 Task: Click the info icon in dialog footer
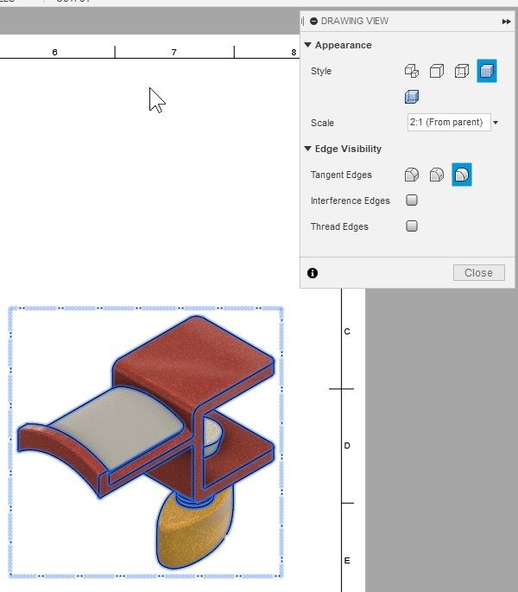click(x=313, y=272)
